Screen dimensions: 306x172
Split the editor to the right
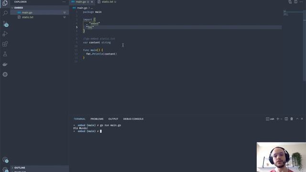tap(295, 2)
